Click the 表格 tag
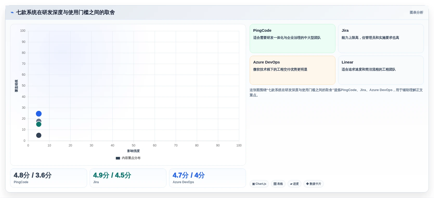 [x=278, y=184]
